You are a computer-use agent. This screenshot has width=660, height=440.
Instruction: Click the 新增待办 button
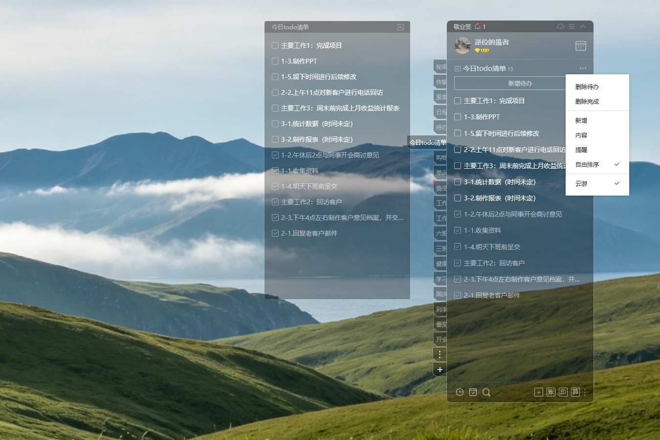(520, 83)
